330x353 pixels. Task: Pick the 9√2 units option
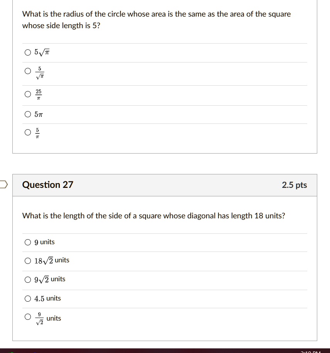[28, 279]
